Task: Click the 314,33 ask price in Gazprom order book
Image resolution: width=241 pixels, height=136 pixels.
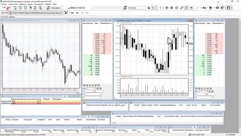Action: click(209, 34)
